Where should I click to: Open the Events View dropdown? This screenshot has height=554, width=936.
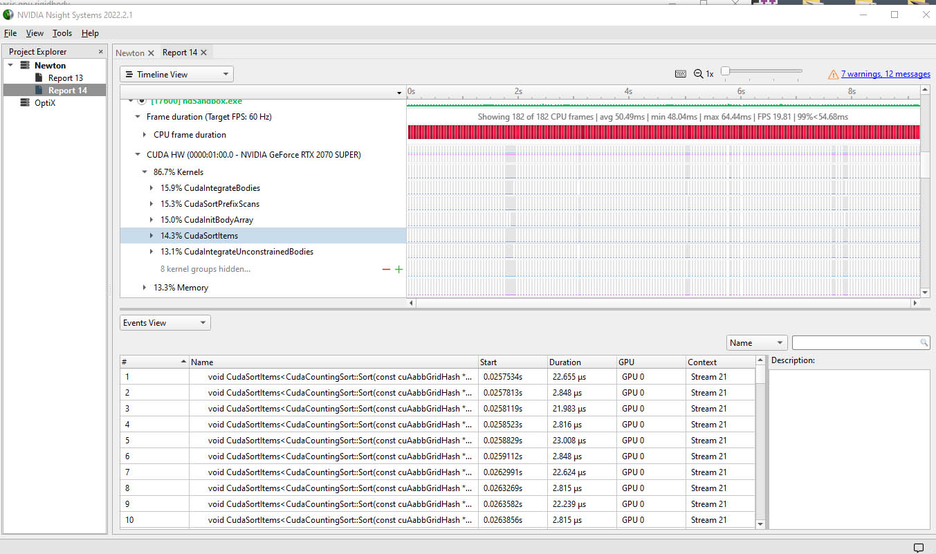click(x=165, y=323)
